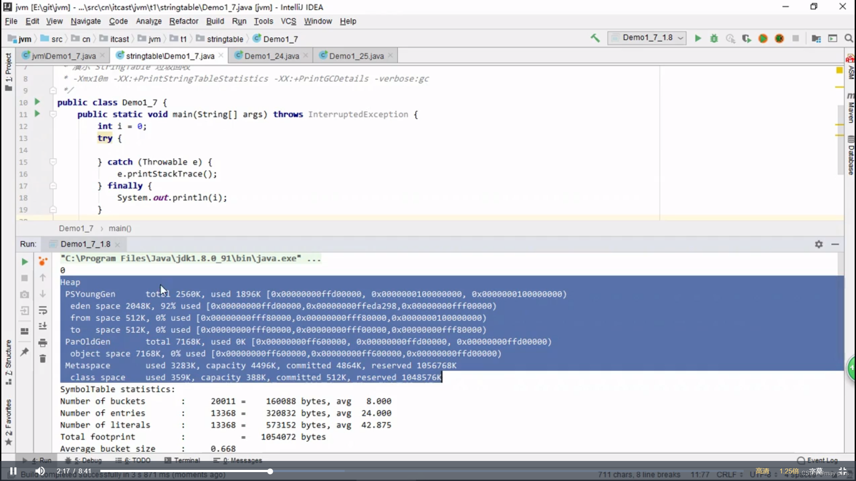Click the green Run button in the toolbar
856x481 pixels.
[698, 39]
